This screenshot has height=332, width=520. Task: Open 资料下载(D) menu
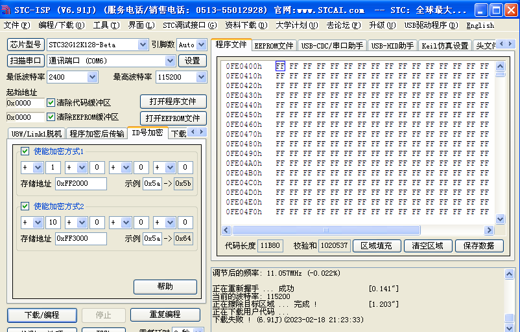(246, 25)
